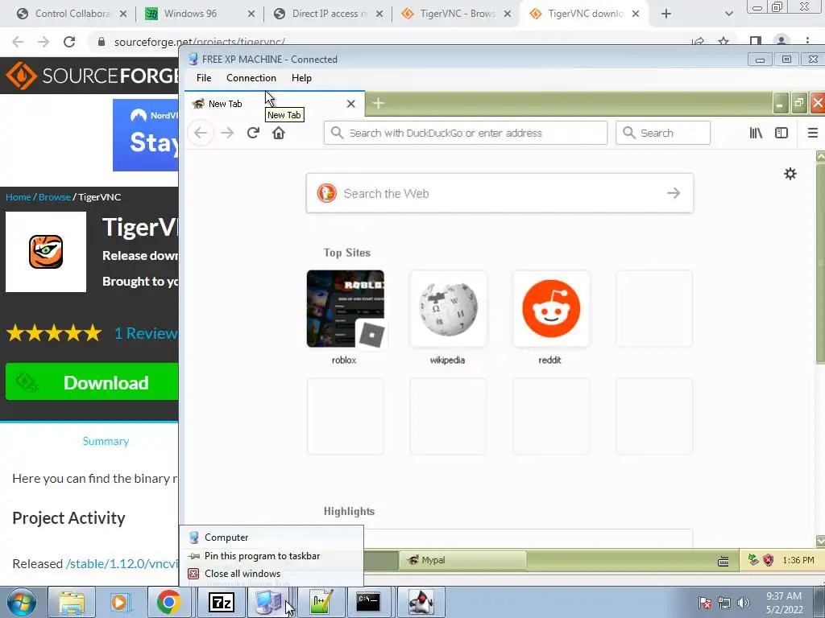Click Windows clock 9:37 AM

783,603
